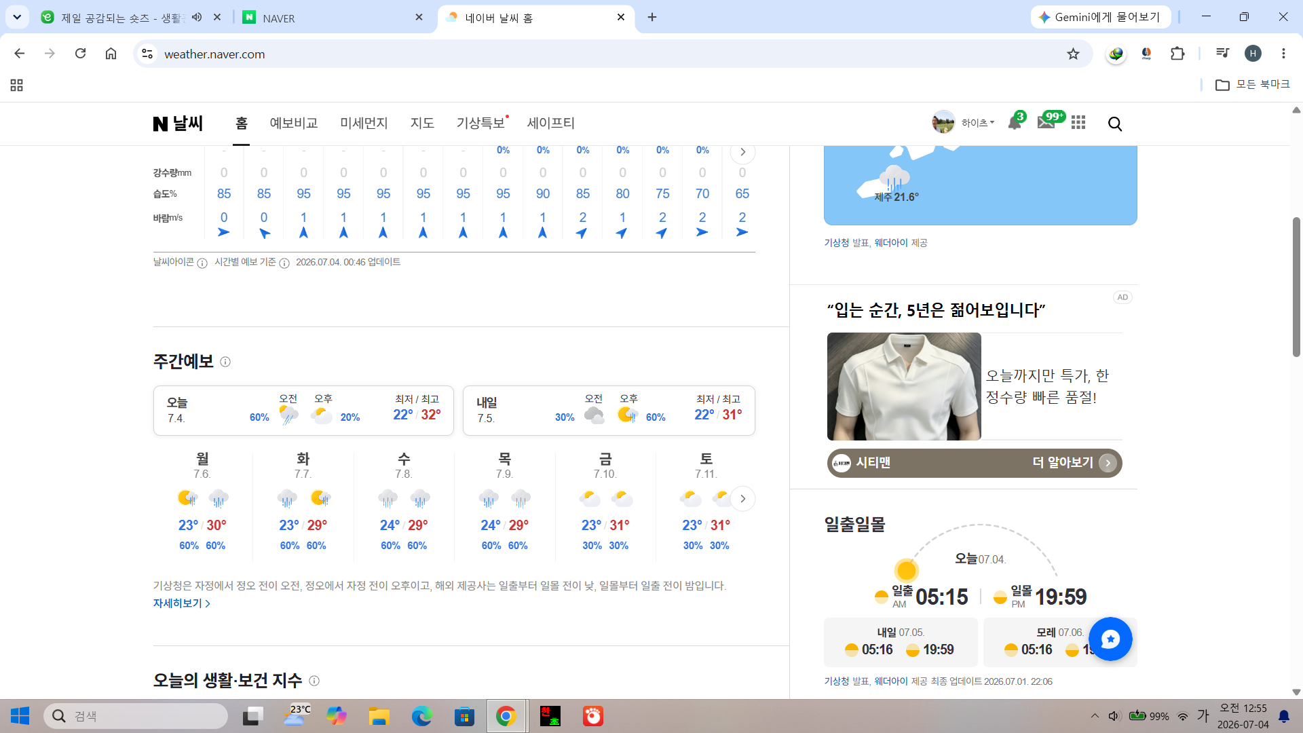Screen dimensions: 1303x733
Task: Open Chrome extensions puzzle icon
Action: [1177, 54]
